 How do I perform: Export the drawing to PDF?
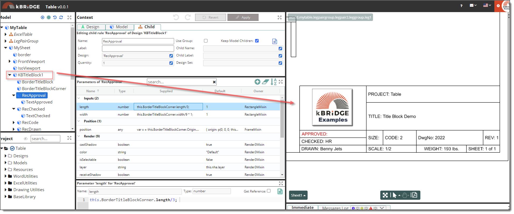415,195
